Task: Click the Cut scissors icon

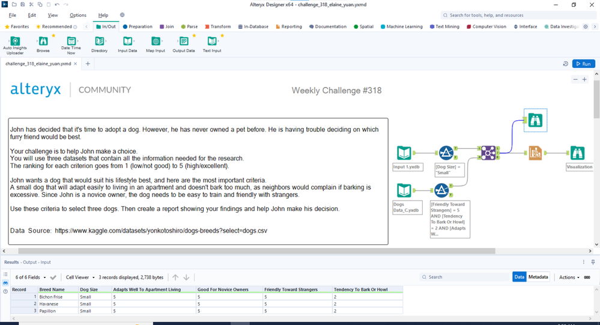Action: pyautogui.click(x=31, y=5)
